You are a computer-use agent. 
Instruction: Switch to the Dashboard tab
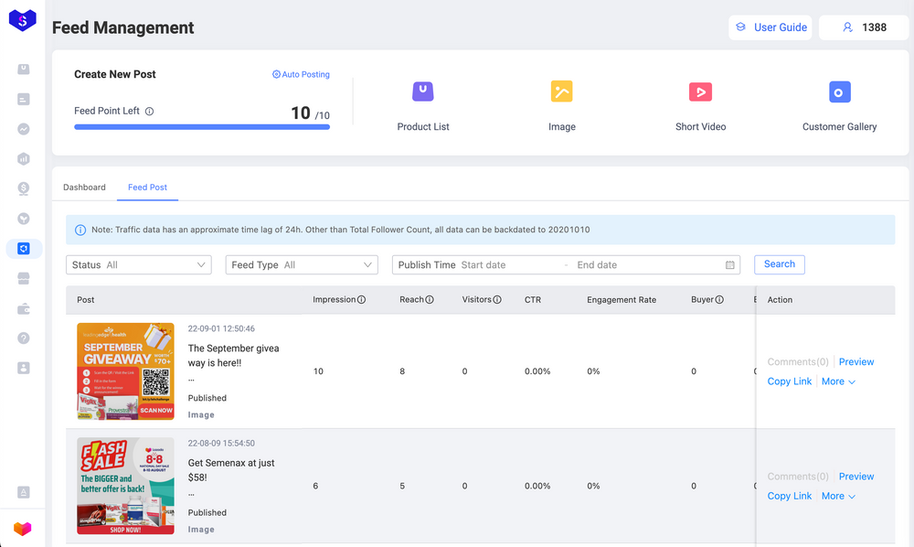[x=84, y=188]
